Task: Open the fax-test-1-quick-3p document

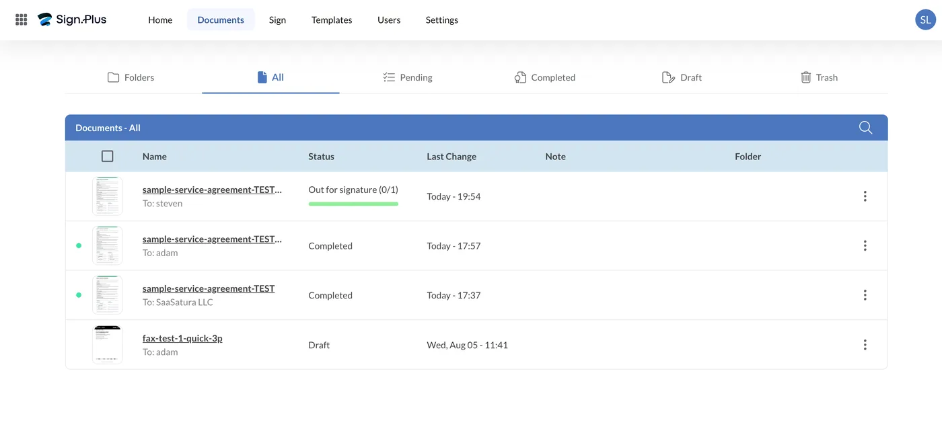Action: 182,338
